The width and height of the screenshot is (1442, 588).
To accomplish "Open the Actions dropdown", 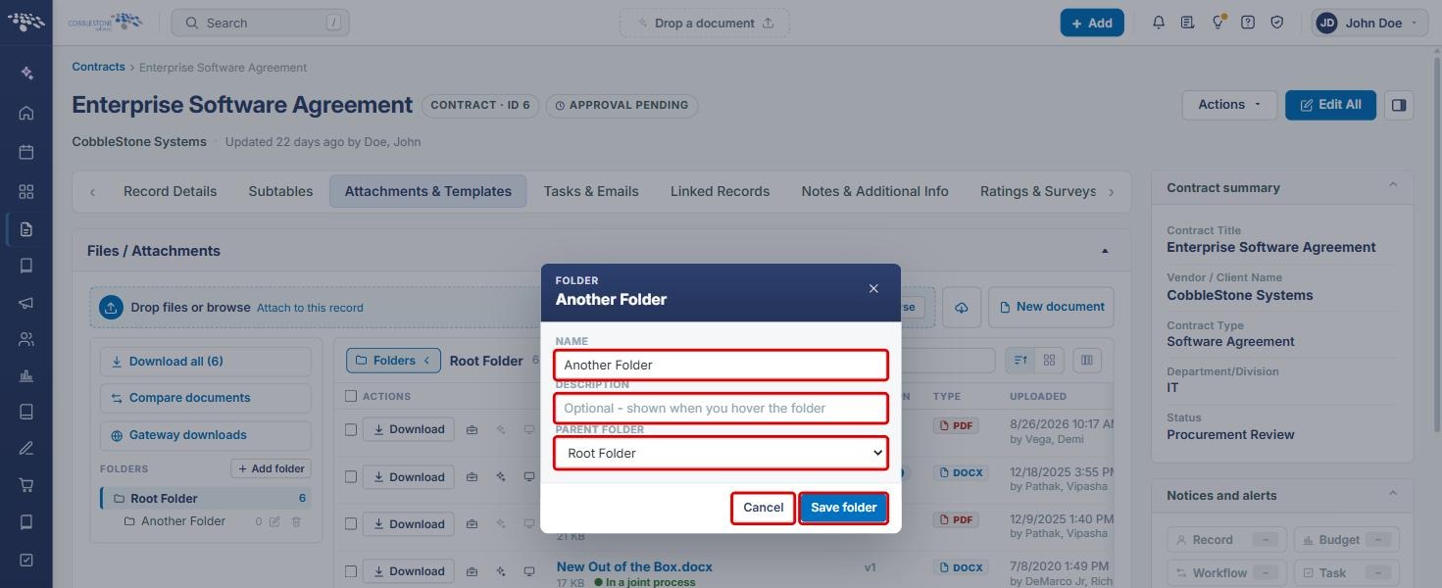I will coord(1229,105).
